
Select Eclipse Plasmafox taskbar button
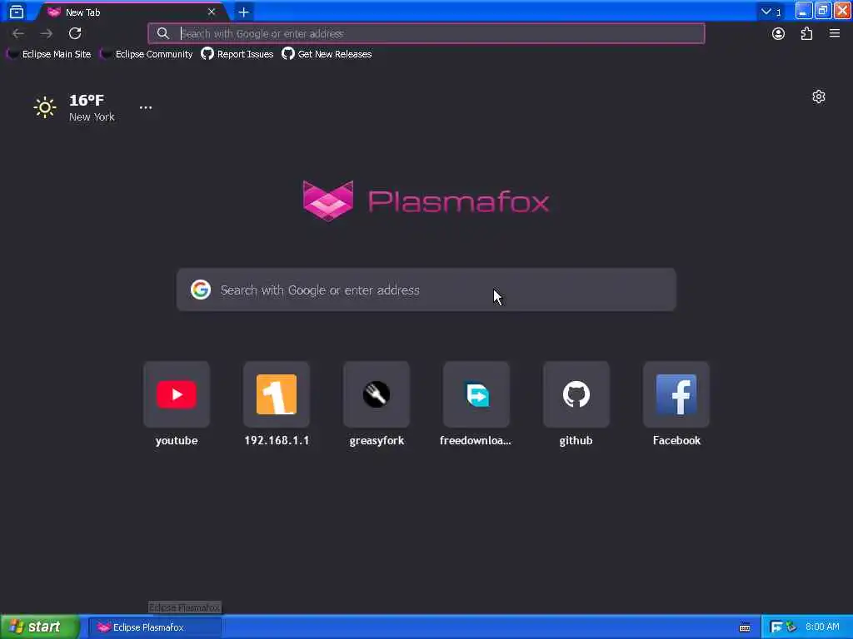155,627
